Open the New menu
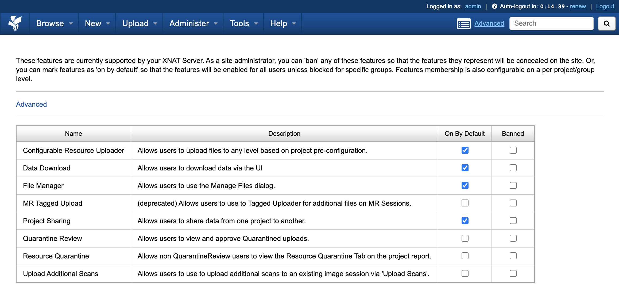Viewport: 619px width, 287px height. point(97,23)
